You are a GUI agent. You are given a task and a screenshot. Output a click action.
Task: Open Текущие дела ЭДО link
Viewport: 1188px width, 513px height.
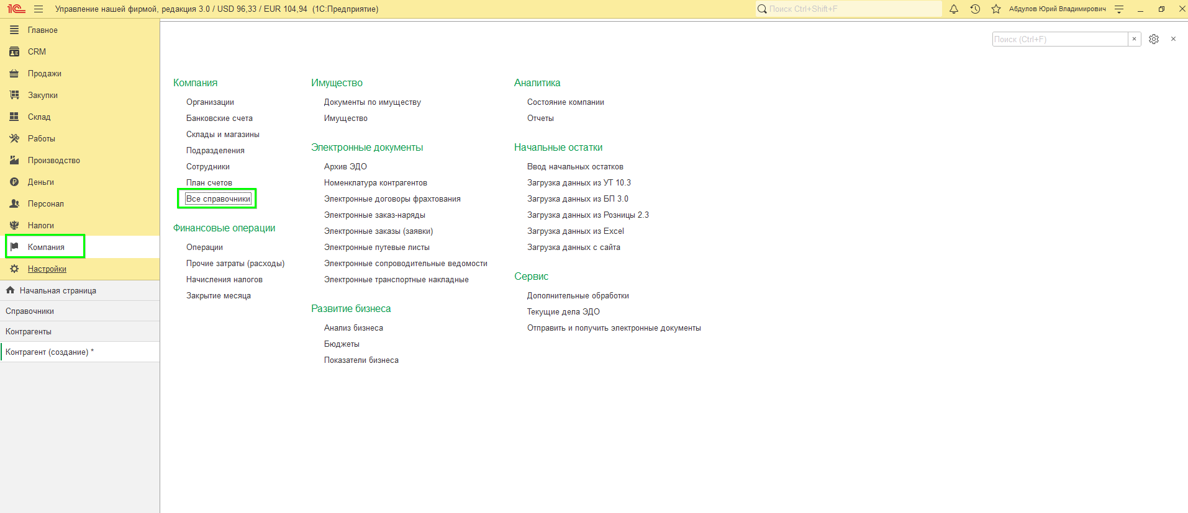point(563,311)
